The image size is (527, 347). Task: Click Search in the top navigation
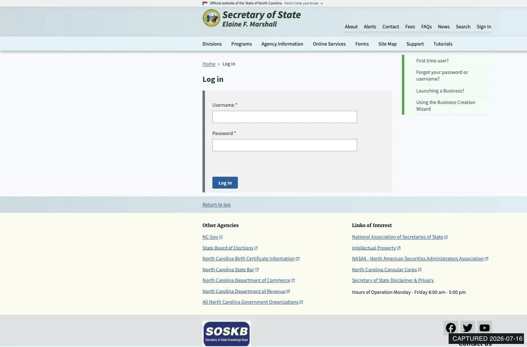click(x=463, y=27)
